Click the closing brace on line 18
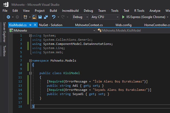This screenshot has width=170, height=113. [33, 107]
